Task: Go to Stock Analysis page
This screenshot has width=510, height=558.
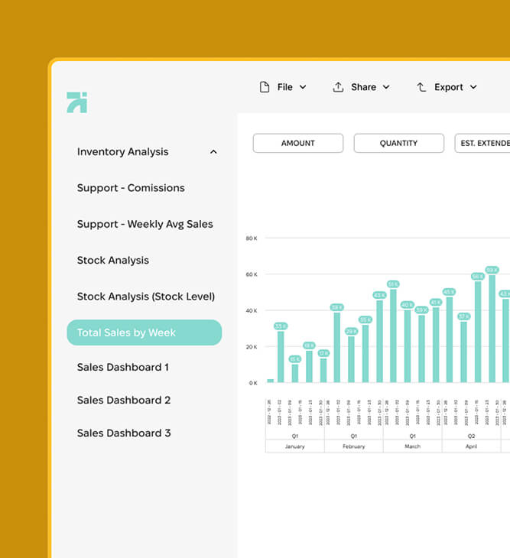Action: [112, 260]
